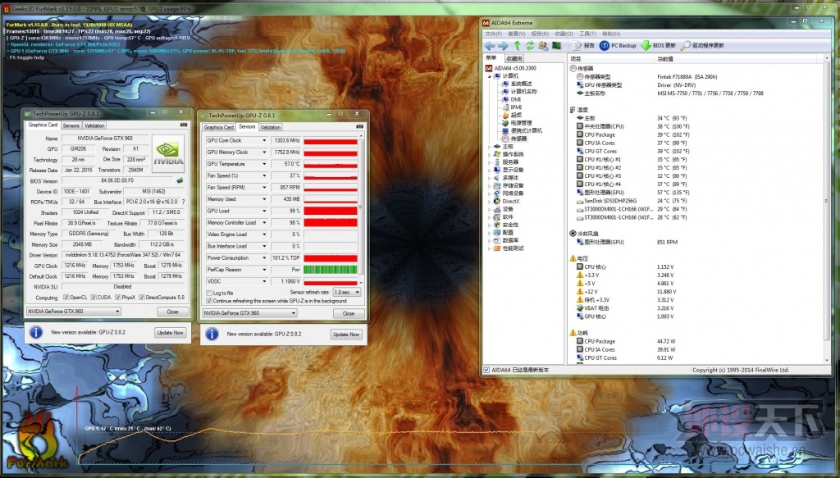Image resolution: width=840 pixels, height=478 pixels.
Task: Click the Bus Interface question mark
Action: click(x=183, y=202)
